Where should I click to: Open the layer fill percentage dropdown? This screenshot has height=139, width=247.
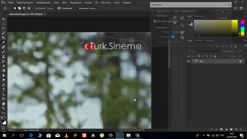point(245,56)
